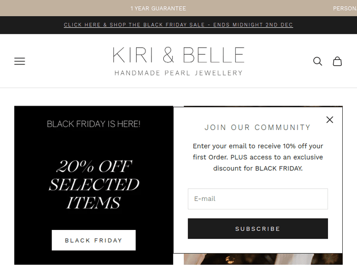The width and height of the screenshot is (357, 268).
Task: Click the 20% OFF headline text
Action: point(94,167)
